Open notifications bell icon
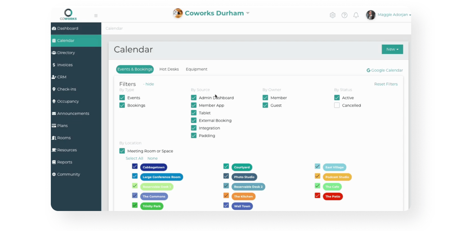The height and width of the screenshot is (231, 462). coord(356,15)
